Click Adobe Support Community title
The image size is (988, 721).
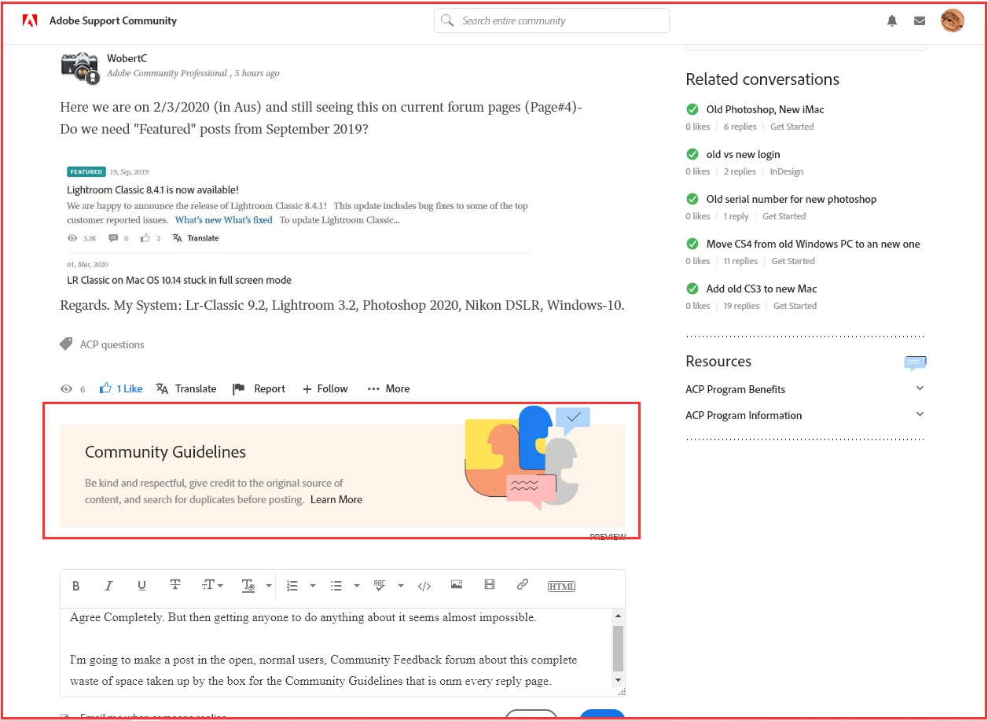tap(113, 20)
